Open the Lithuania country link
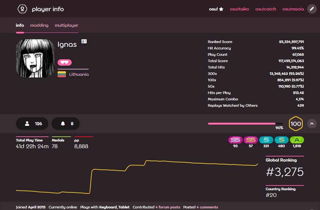This screenshot has width=320, height=210. [x=79, y=74]
